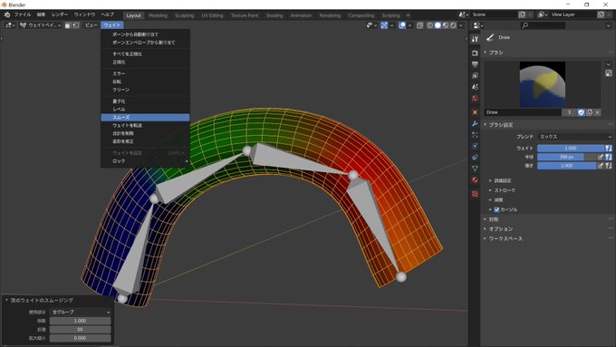This screenshot has height=347, width=616.
Task: Open the Blender logo menu
Action: point(7,14)
